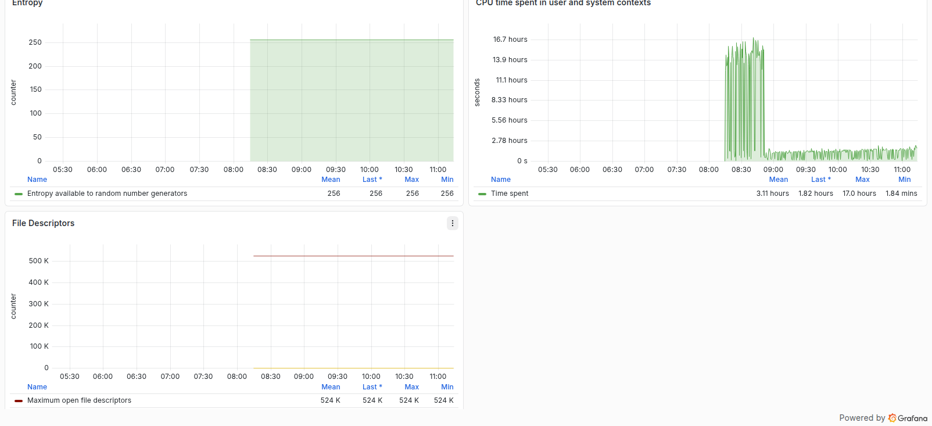Sort File Descriptors legend by Max
The image size is (932, 426).
(x=411, y=387)
